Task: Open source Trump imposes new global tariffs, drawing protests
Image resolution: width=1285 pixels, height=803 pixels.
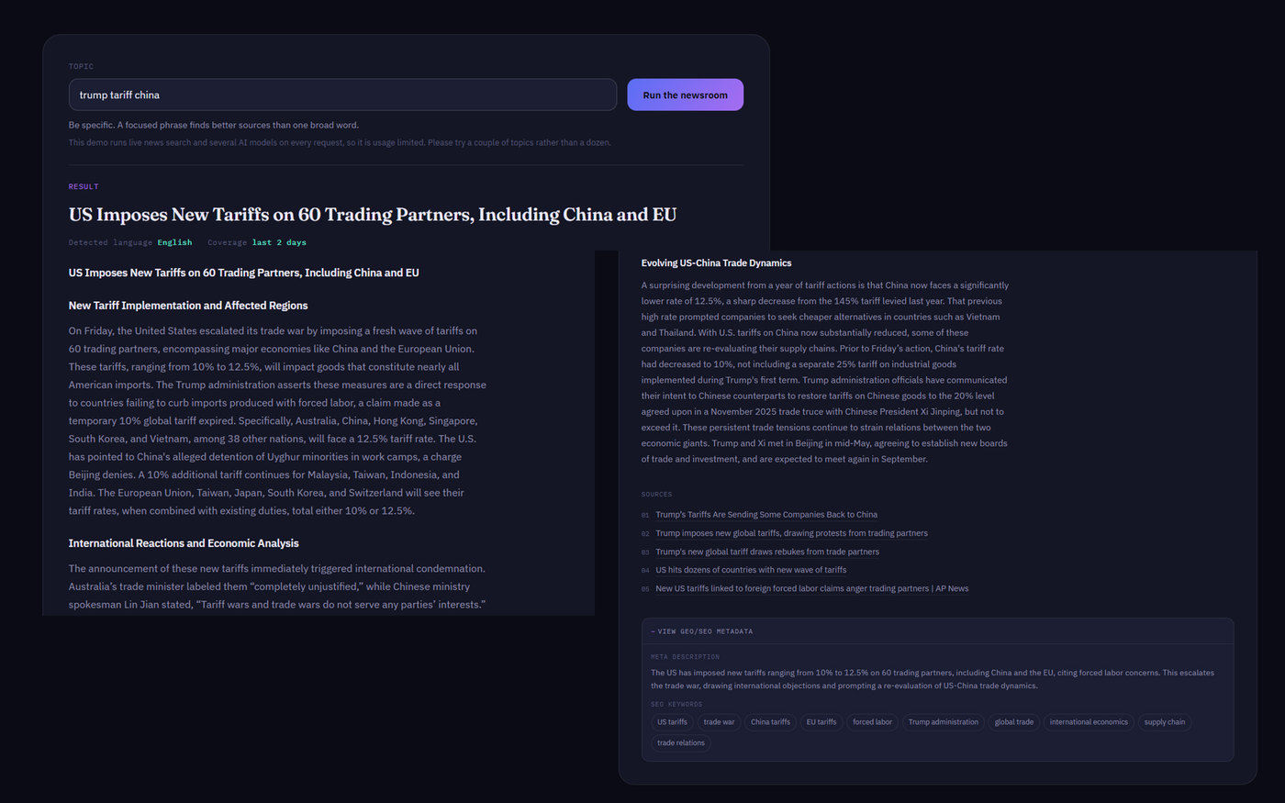Action: click(x=791, y=533)
